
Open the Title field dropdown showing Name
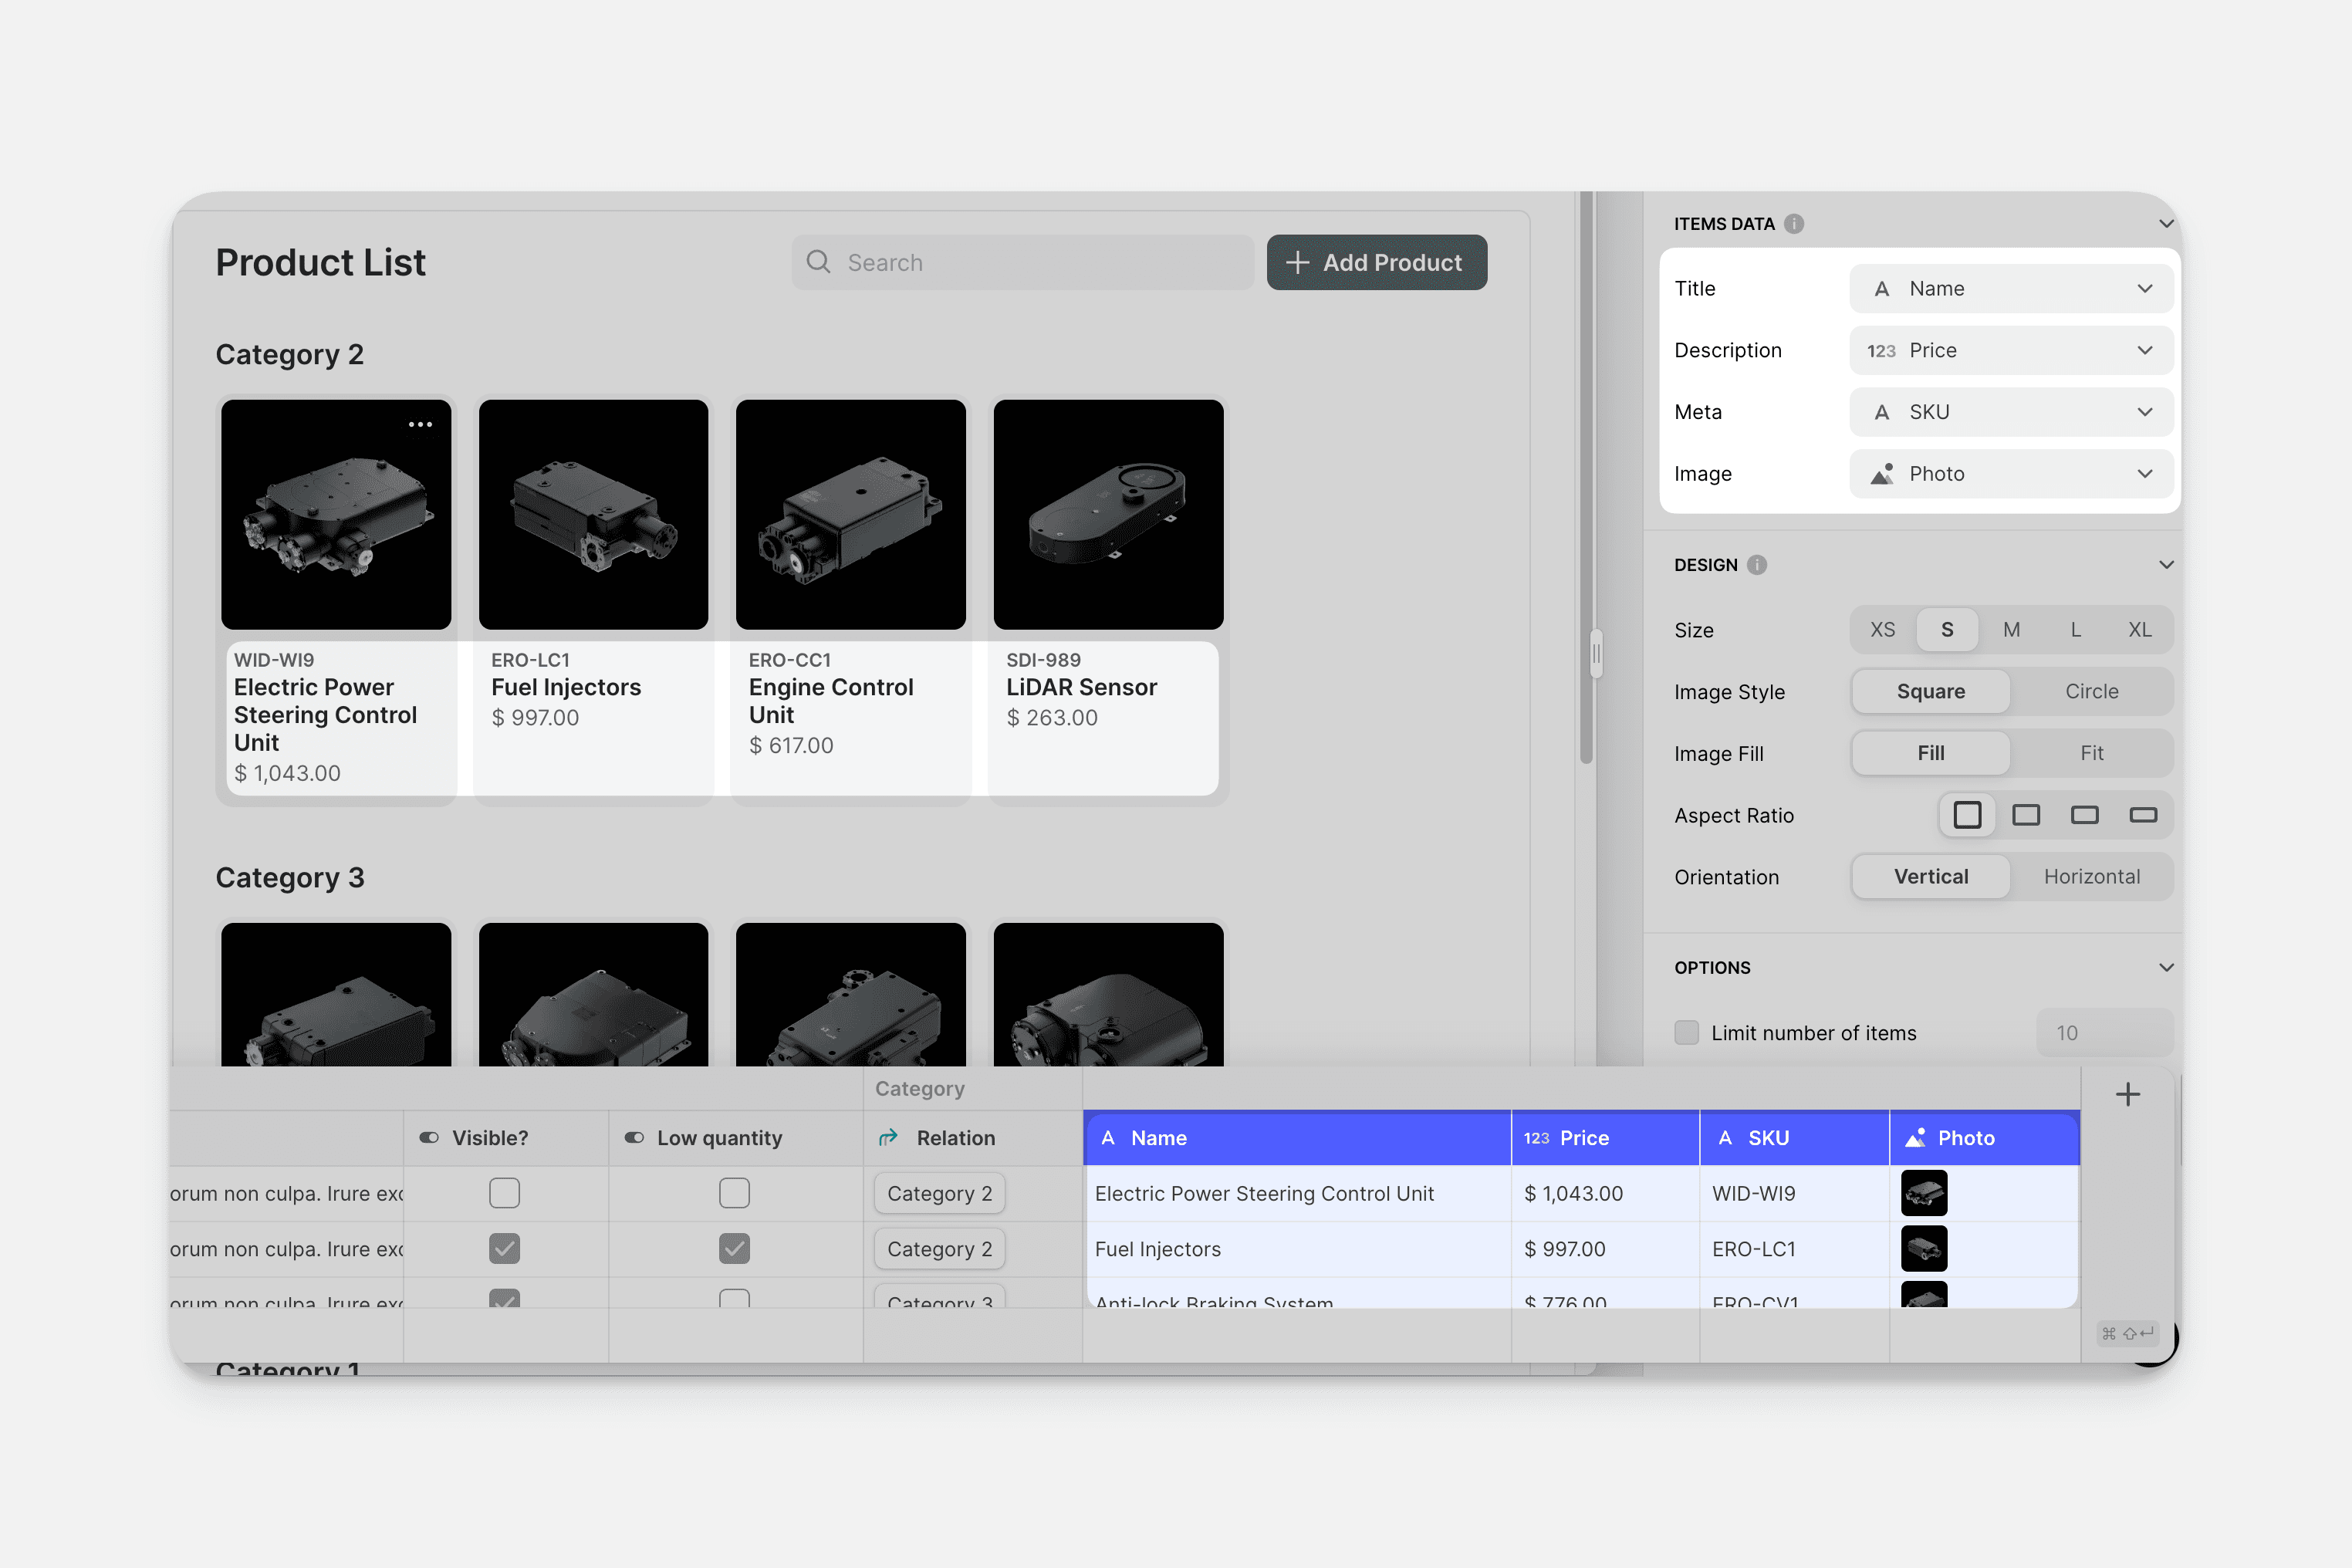pos(2011,289)
